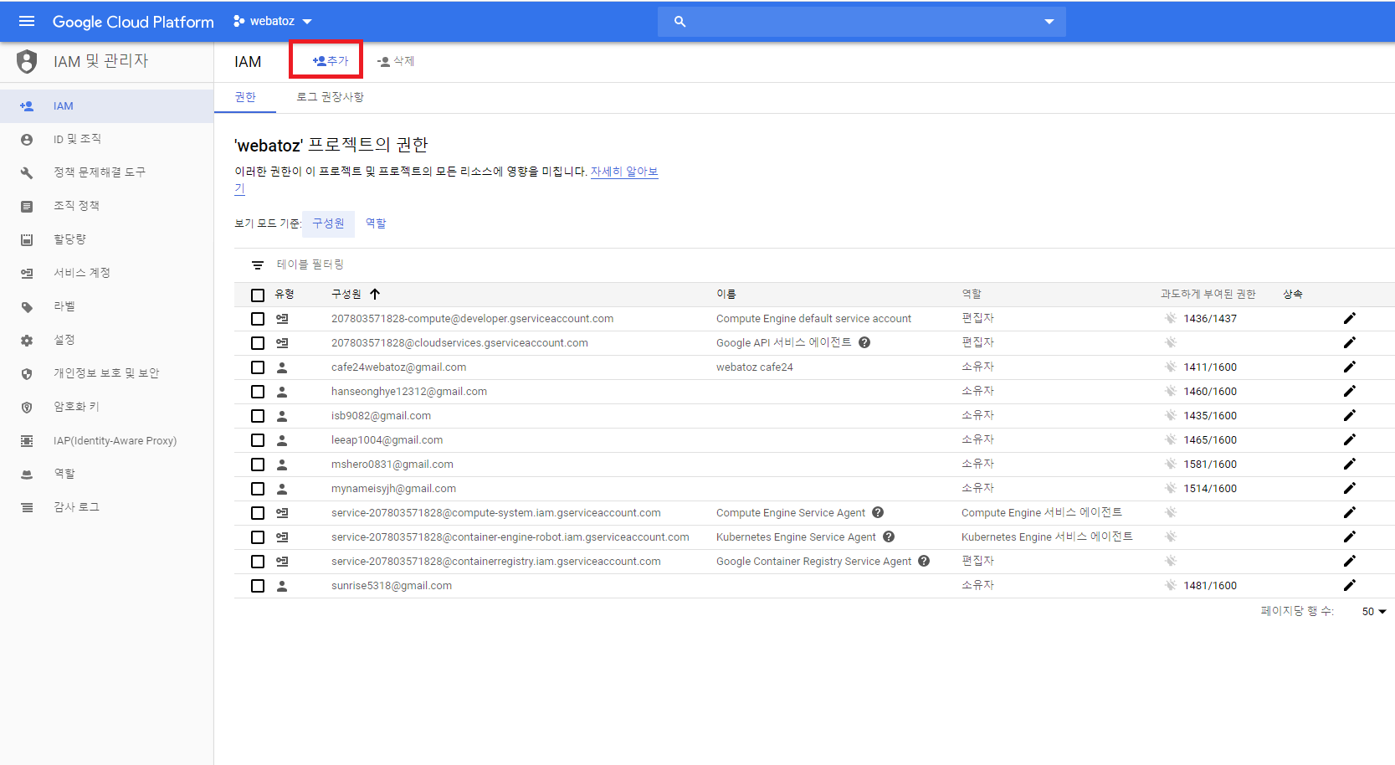This screenshot has width=1395, height=765.
Task: Select 구성원 view mode
Action: (328, 223)
